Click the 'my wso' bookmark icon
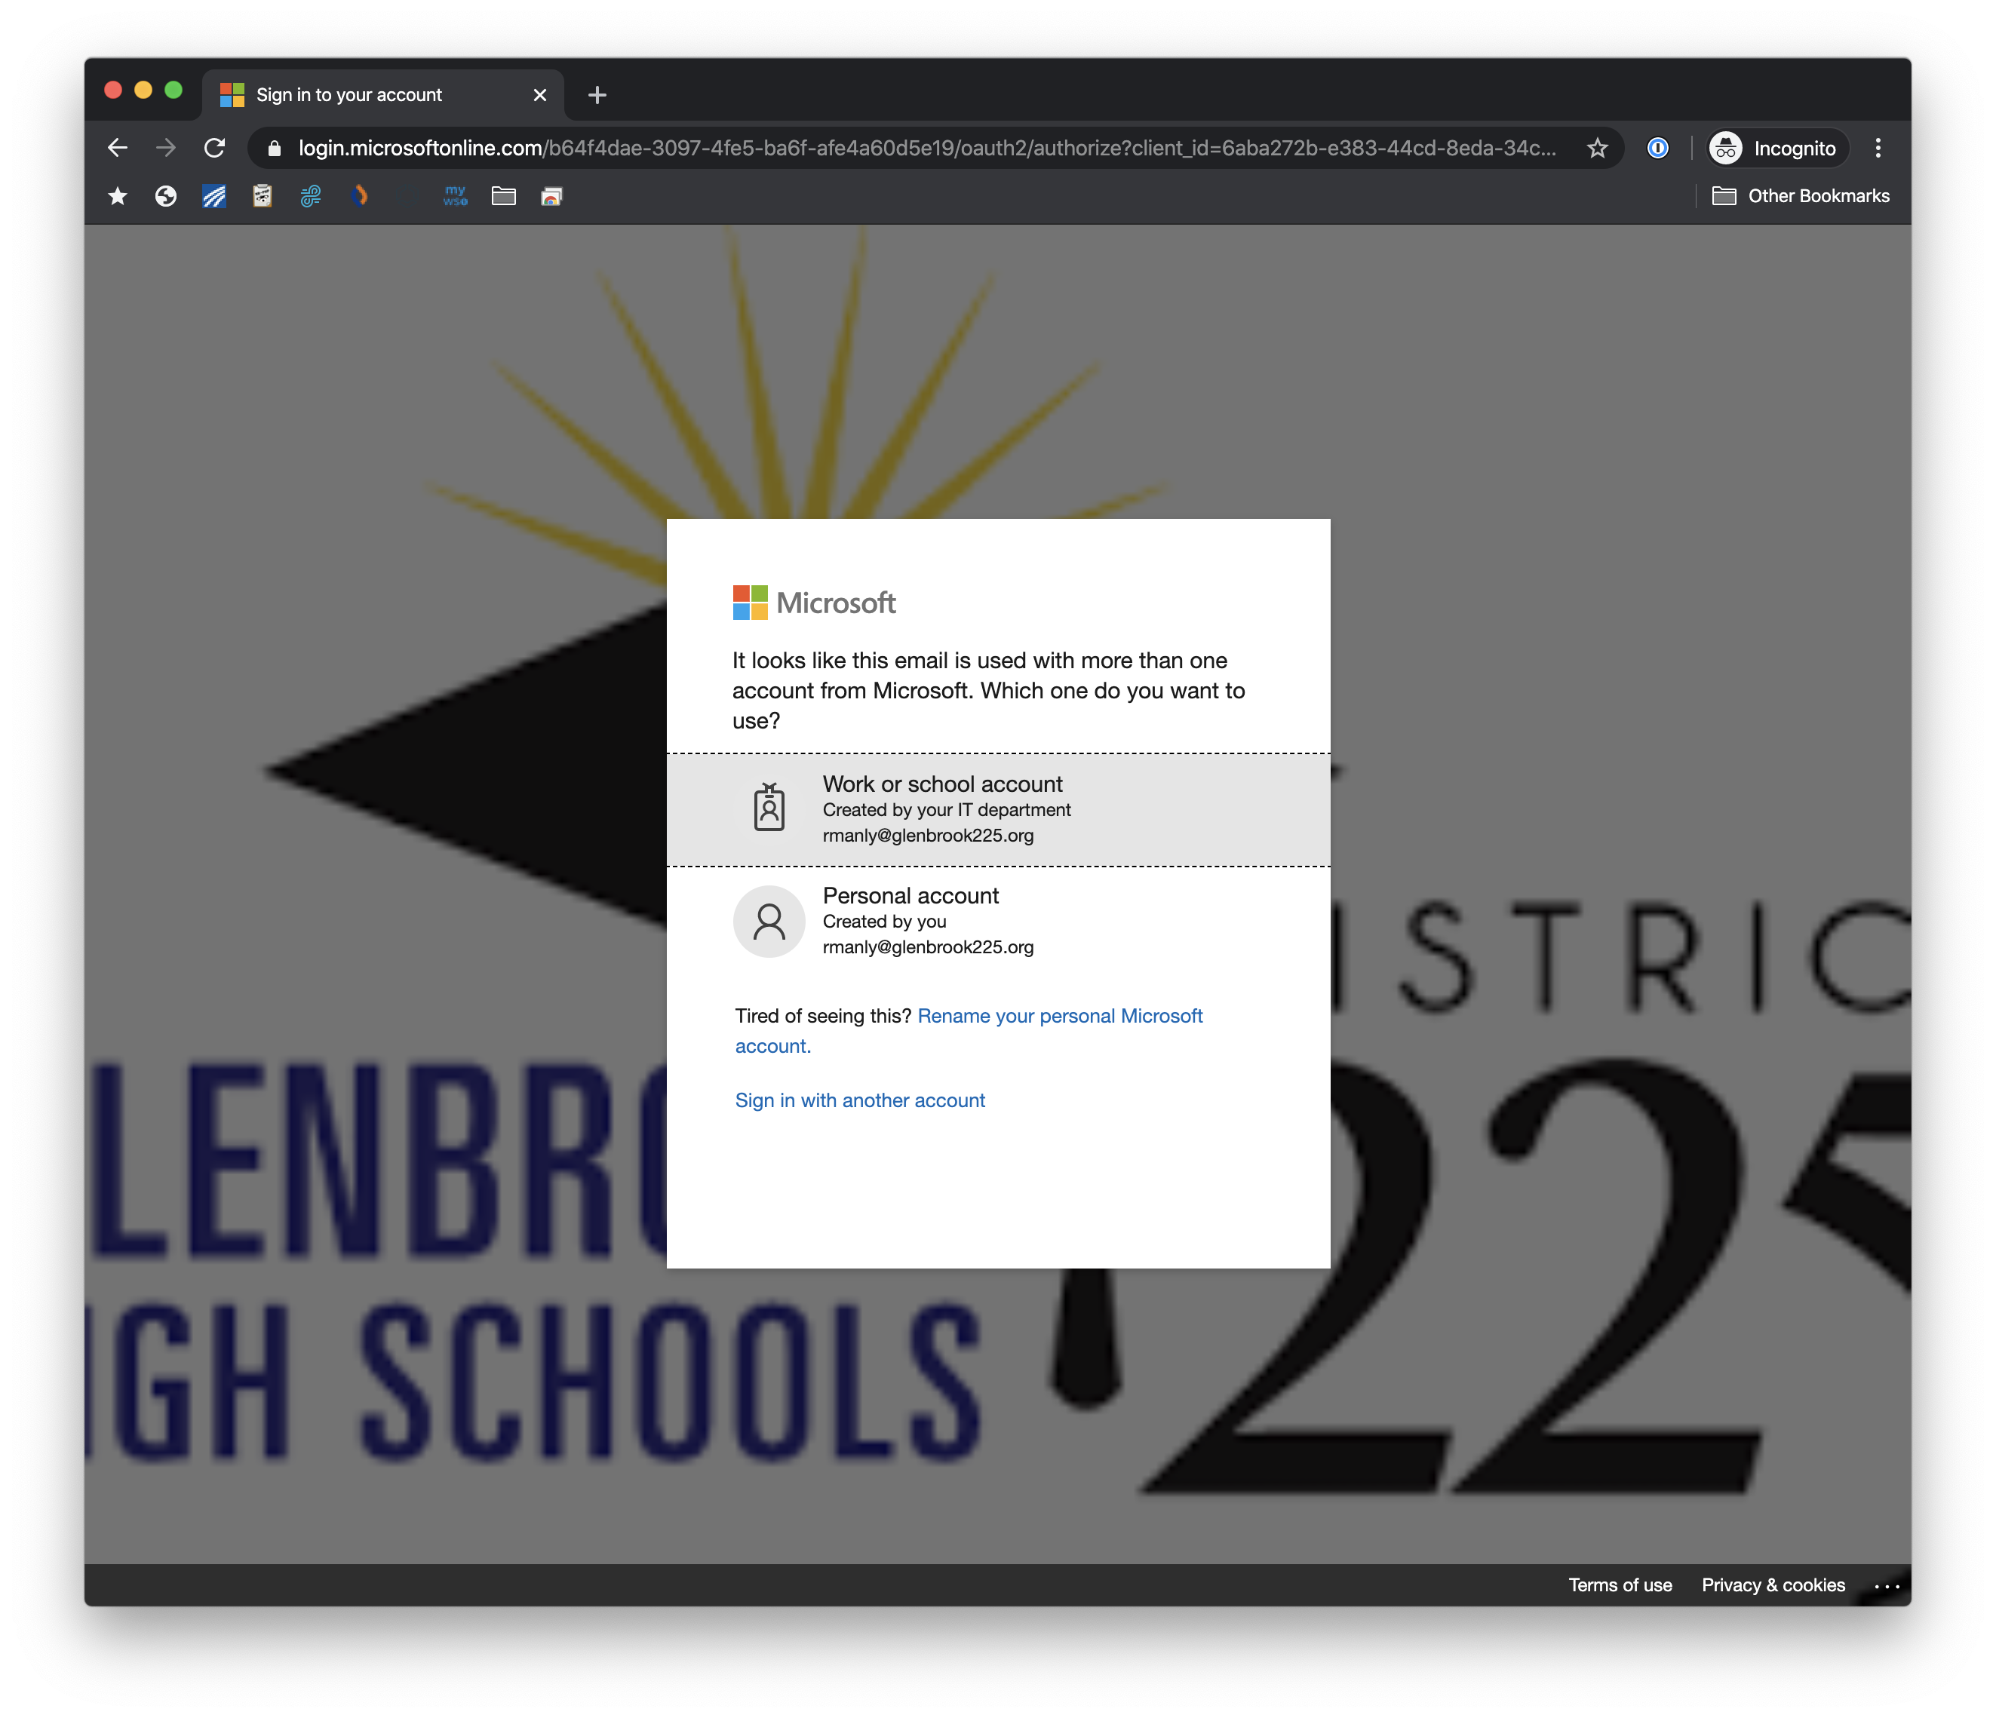Screen dimensions: 1996x1718 pos(456,196)
